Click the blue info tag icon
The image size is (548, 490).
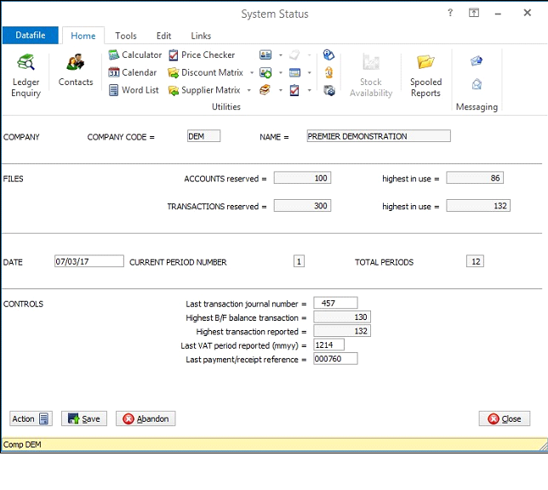[x=328, y=55]
